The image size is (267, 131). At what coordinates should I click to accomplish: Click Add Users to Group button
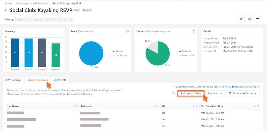click(x=191, y=93)
